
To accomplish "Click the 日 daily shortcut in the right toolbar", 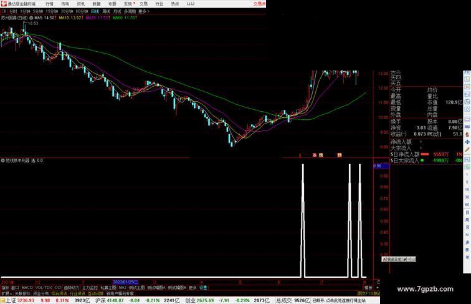I will 467,212.
